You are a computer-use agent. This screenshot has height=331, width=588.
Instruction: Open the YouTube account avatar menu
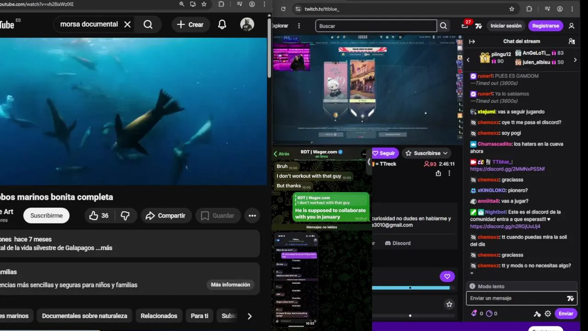tap(247, 24)
